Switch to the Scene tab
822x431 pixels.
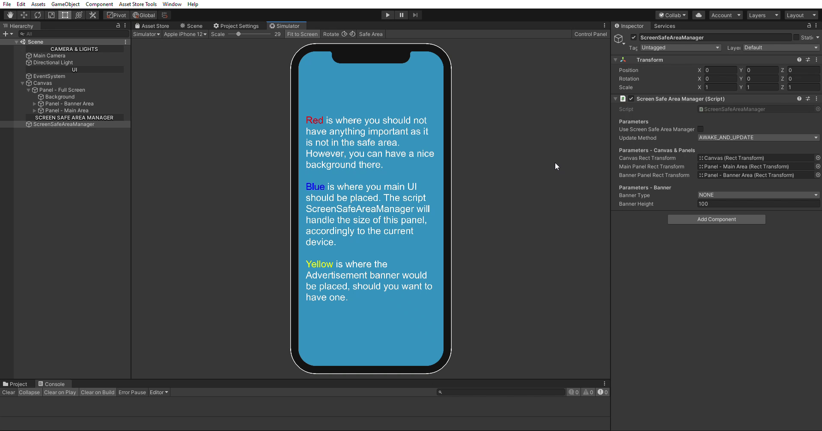191,26
